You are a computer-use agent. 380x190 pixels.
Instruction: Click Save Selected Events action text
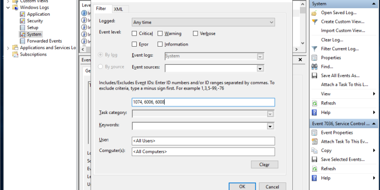pyautogui.click(x=343, y=160)
